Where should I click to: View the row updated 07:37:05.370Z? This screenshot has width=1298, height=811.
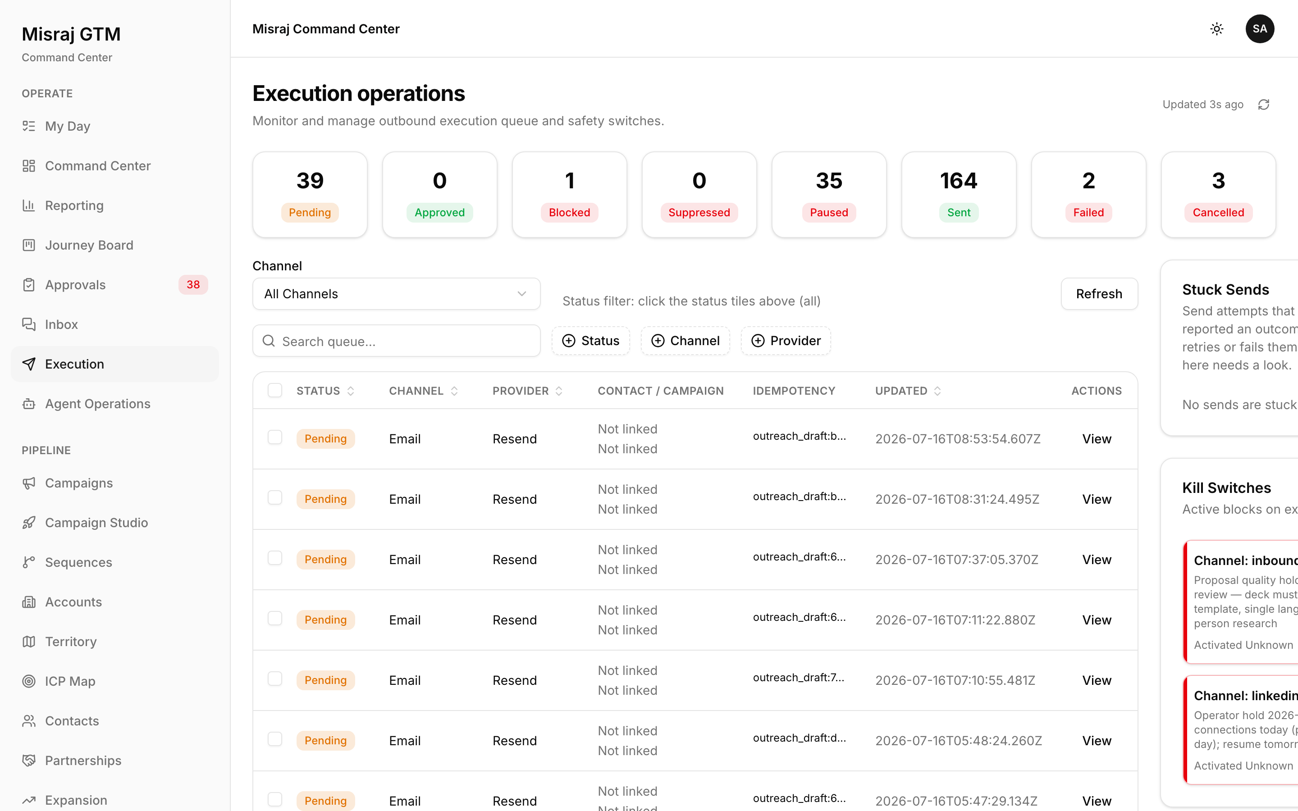click(1097, 560)
